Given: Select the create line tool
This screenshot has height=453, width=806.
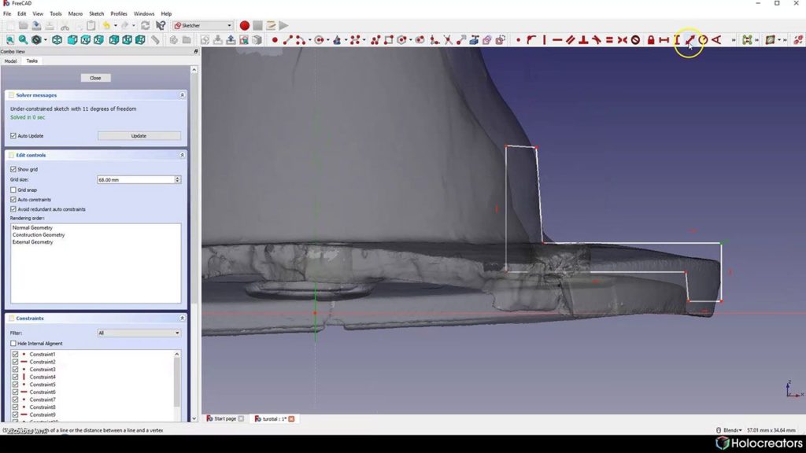Looking at the screenshot, I should click(287, 40).
